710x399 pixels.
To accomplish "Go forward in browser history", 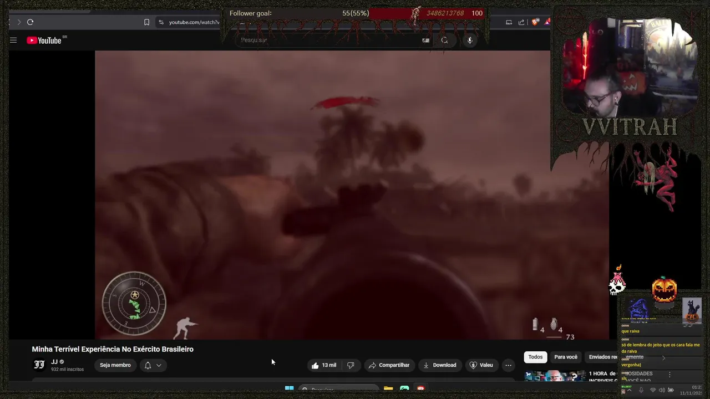I will 18,22.
